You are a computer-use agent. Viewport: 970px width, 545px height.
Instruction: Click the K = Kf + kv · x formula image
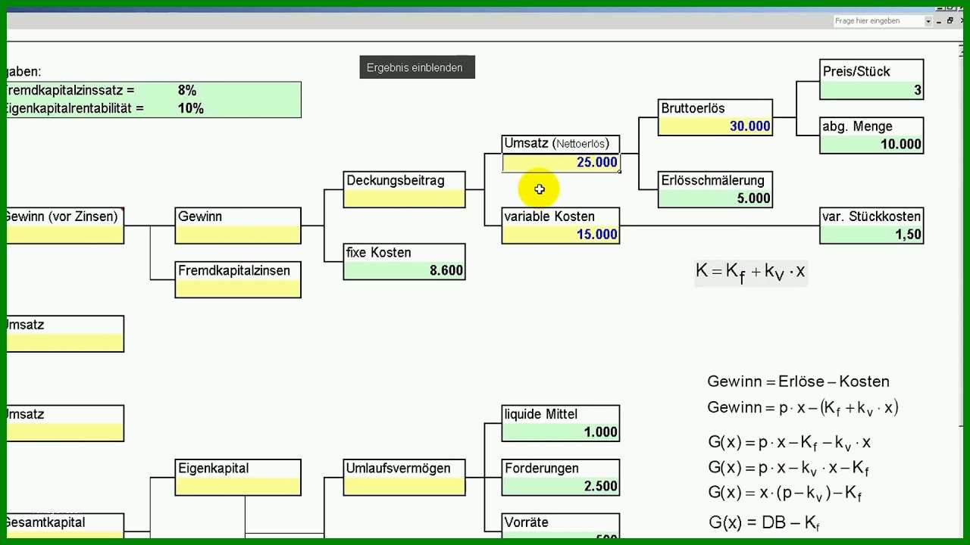pos(751,272)
